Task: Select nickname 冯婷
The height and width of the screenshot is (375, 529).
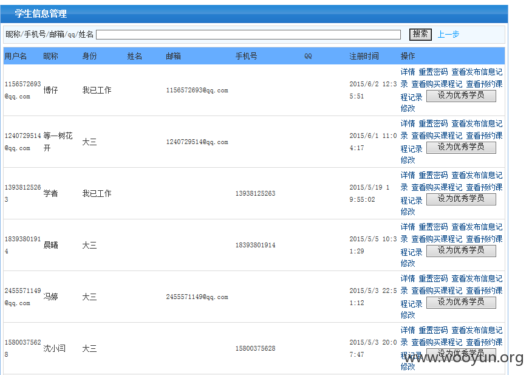Action: [50, 297]
